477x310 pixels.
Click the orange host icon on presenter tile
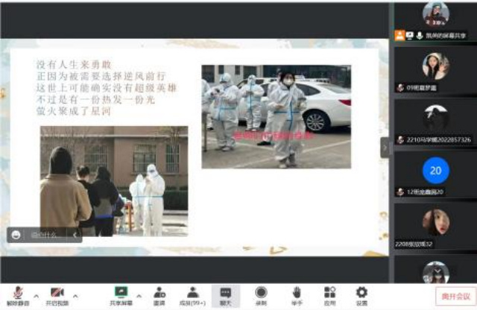(399, 36)
